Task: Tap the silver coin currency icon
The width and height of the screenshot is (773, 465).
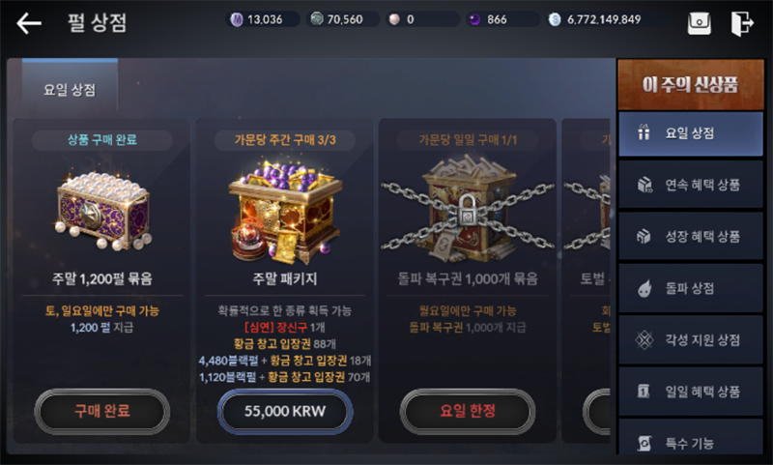Action: coord(555,19)
